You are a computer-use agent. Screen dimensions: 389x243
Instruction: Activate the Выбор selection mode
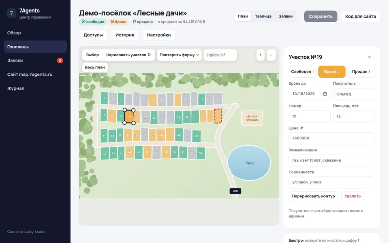92,55
